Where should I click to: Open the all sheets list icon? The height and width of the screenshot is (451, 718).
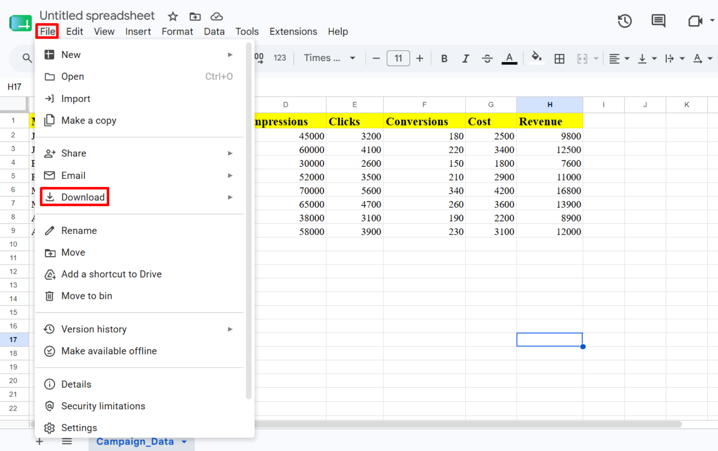tap(67, 441)
